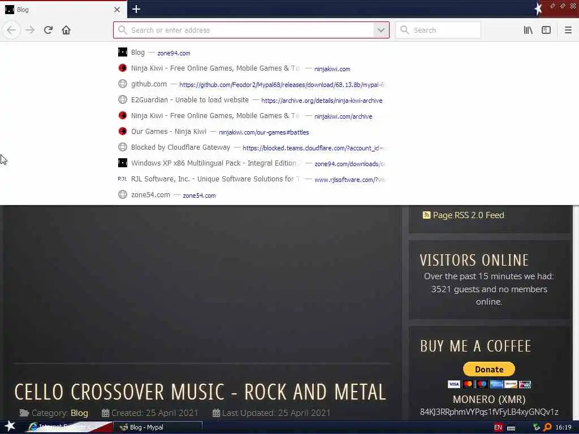Image resolution: width=579 pixels, height=434 pixels.
Task: Click the RSS feed orange icon
Action: 426,215
